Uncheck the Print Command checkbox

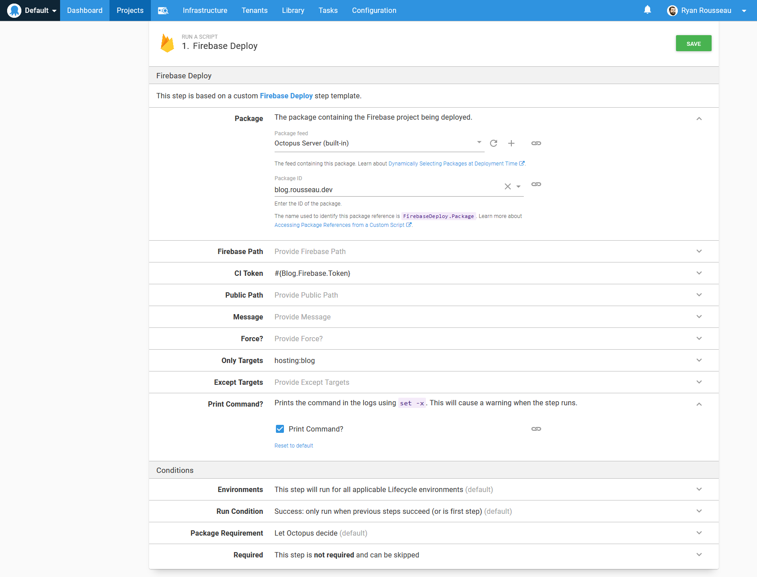(x=279, y=429)
